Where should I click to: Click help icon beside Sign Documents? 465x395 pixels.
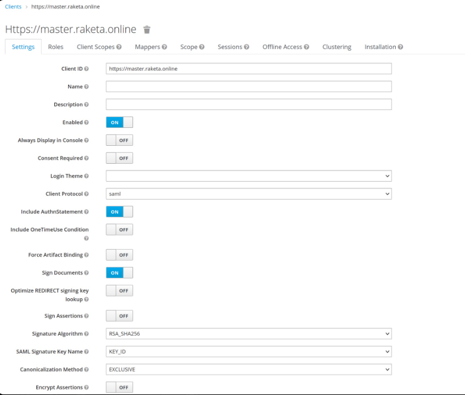click(87, 272)
